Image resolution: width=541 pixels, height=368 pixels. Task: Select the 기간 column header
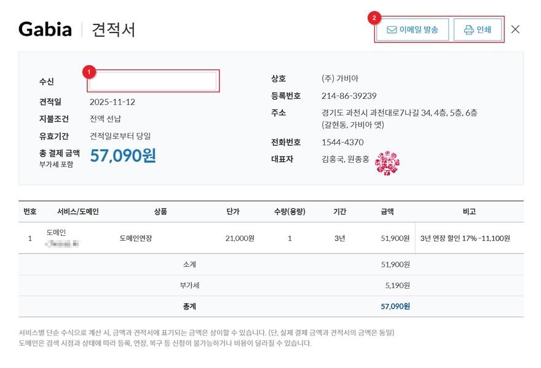tap(339, 211)
